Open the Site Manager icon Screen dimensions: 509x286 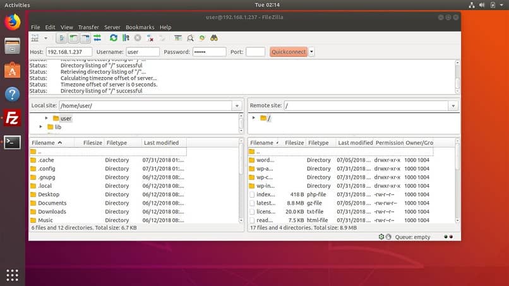[x=35, y=39]
